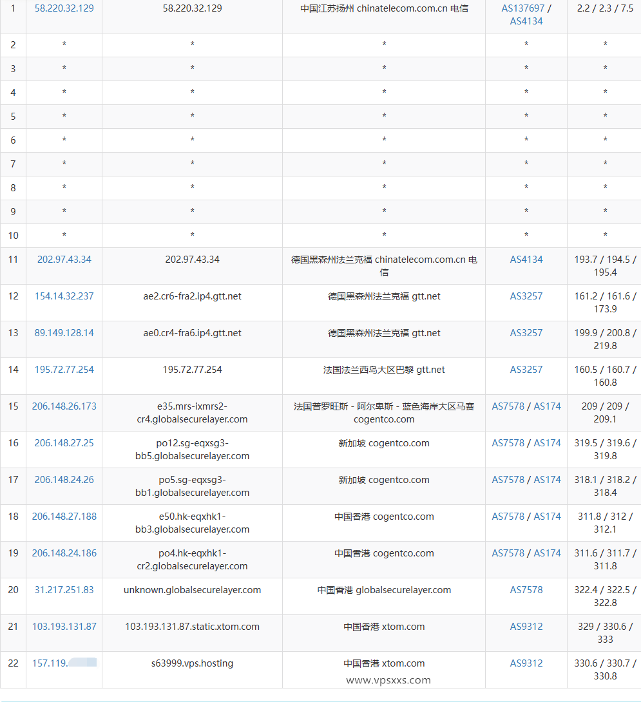Open IP link 103.193.131.87
The height and width of the screenshot is (702, 641).
64,627
